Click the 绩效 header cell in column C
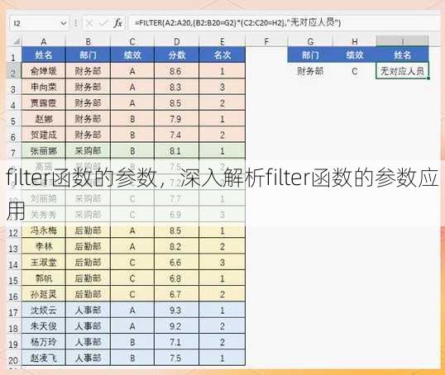Image resolution: width=445 pixels, height=375 pixels. tap(132, 55)
